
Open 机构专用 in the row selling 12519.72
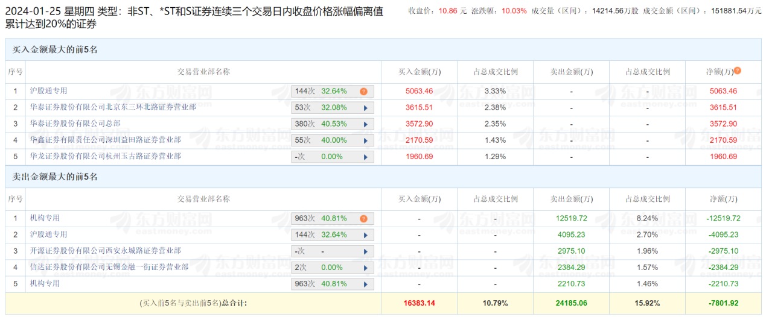[x=45, y=218]
